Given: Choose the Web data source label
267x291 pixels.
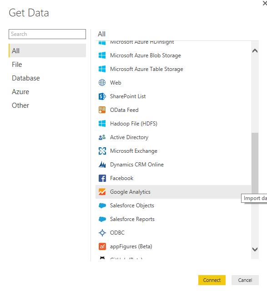Looking at the screenshot, I should tap(116, 83).
